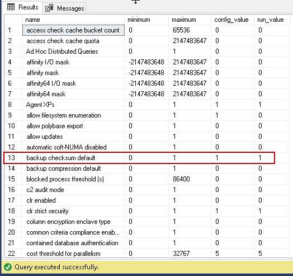Click cost threshold for parallelism cell

pyautogui.click(x=73, y=254)
